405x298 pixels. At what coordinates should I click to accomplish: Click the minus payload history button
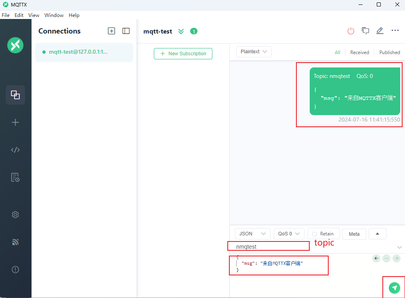click(386, 258)
